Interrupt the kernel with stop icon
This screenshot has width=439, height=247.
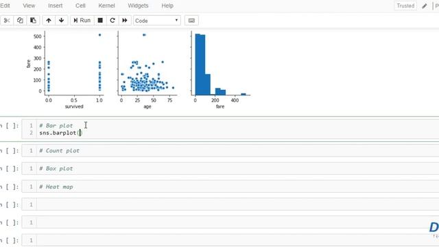[x=100, y=21]
